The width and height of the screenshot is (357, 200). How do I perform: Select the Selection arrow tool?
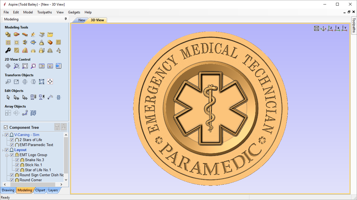pos(8,97)
